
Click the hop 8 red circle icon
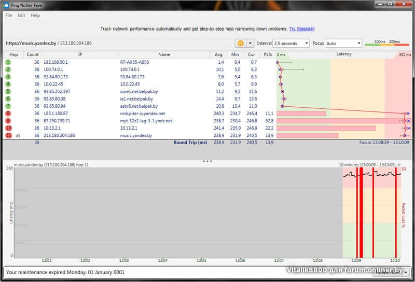tap(8, 114)
